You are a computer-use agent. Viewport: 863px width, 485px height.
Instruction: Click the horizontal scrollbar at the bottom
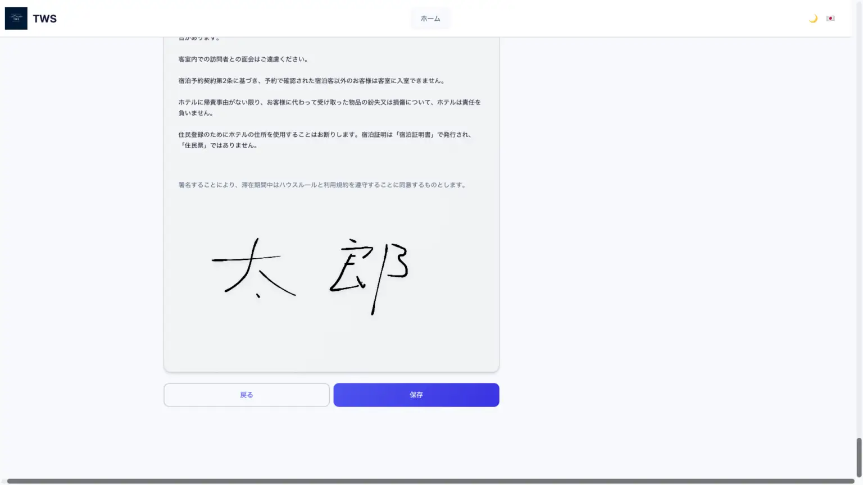(427, 481)
